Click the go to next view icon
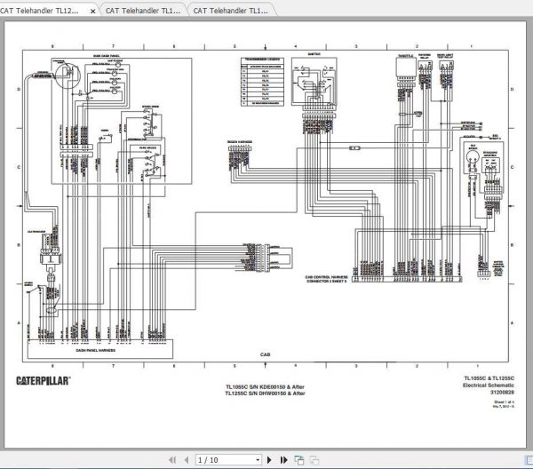This screenshot has height=469, width=533. (x=314, y=459)
